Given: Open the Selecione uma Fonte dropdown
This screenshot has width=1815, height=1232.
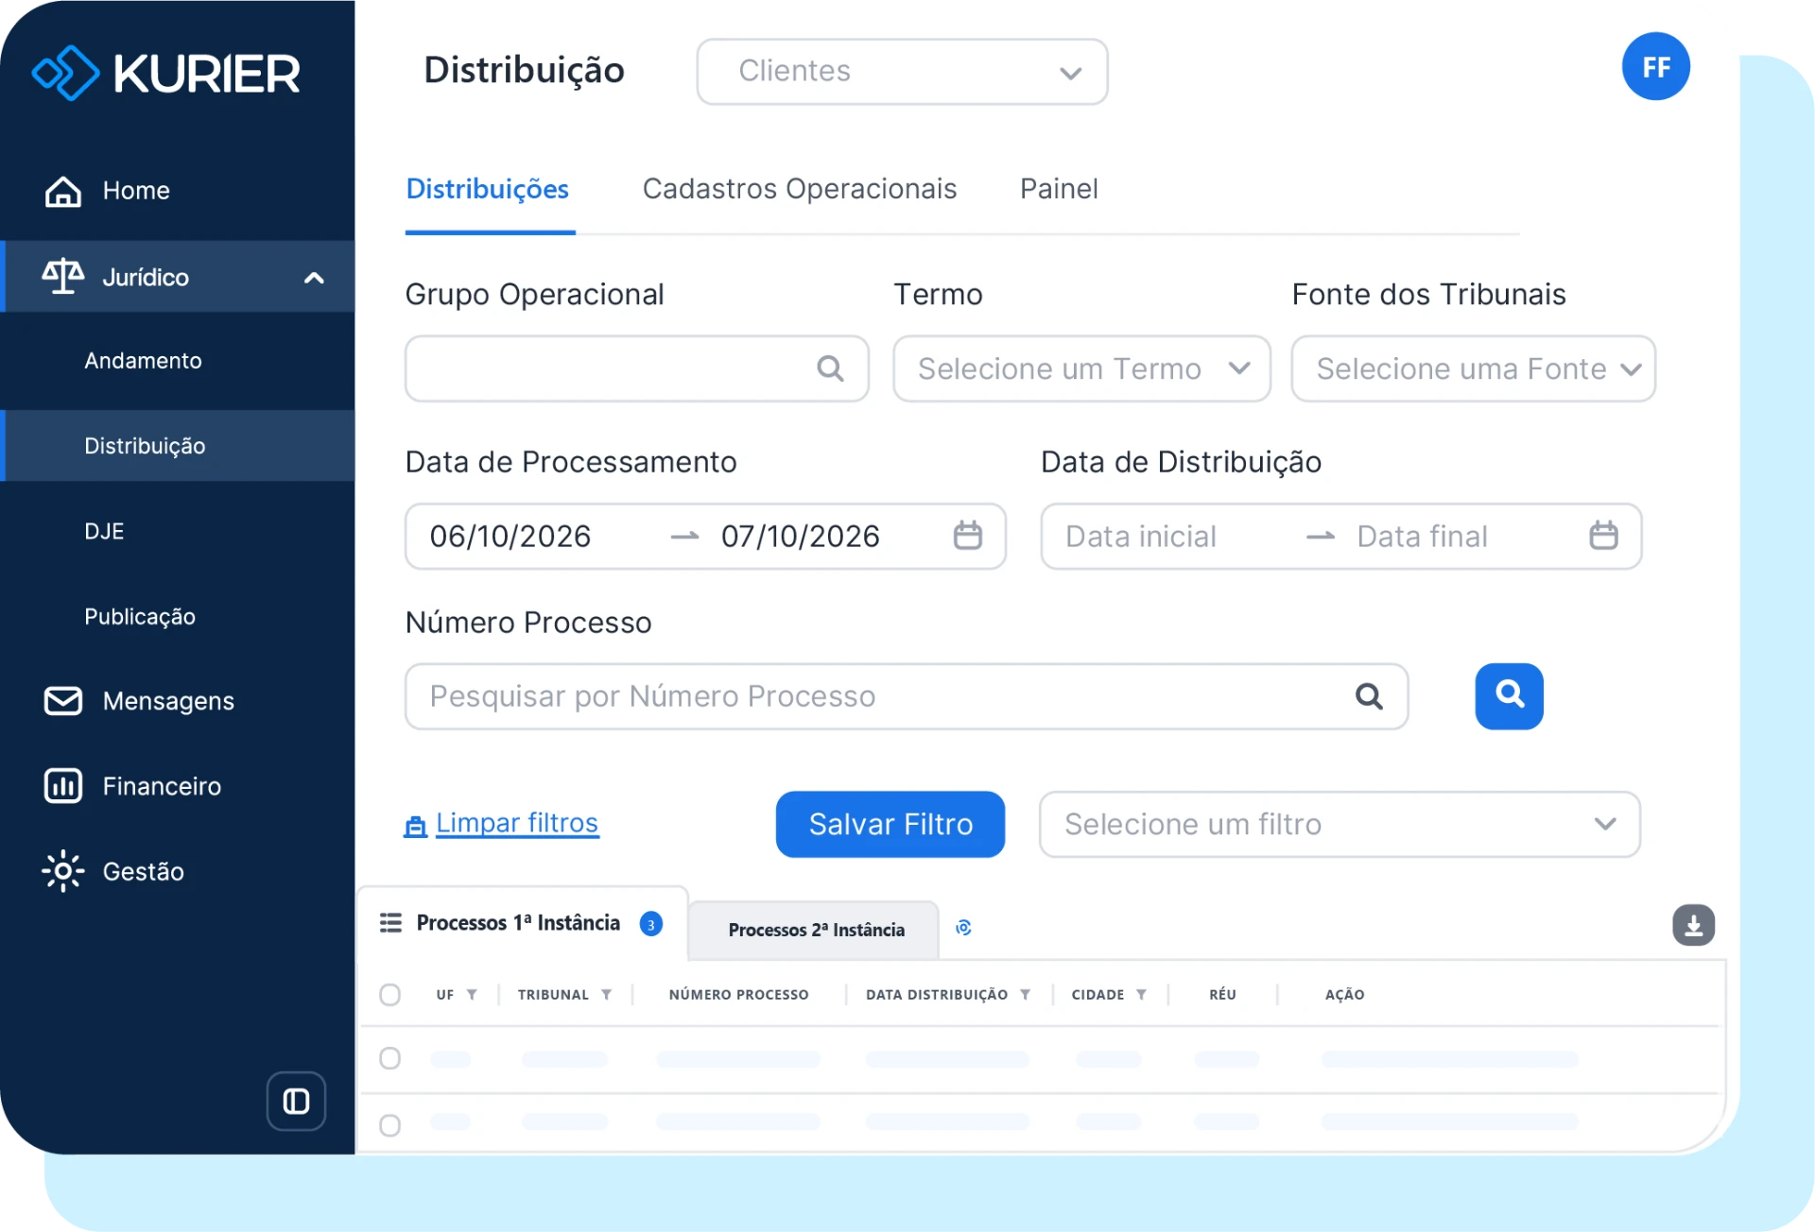Looking at the screenshot, I should click(1473, 368).
